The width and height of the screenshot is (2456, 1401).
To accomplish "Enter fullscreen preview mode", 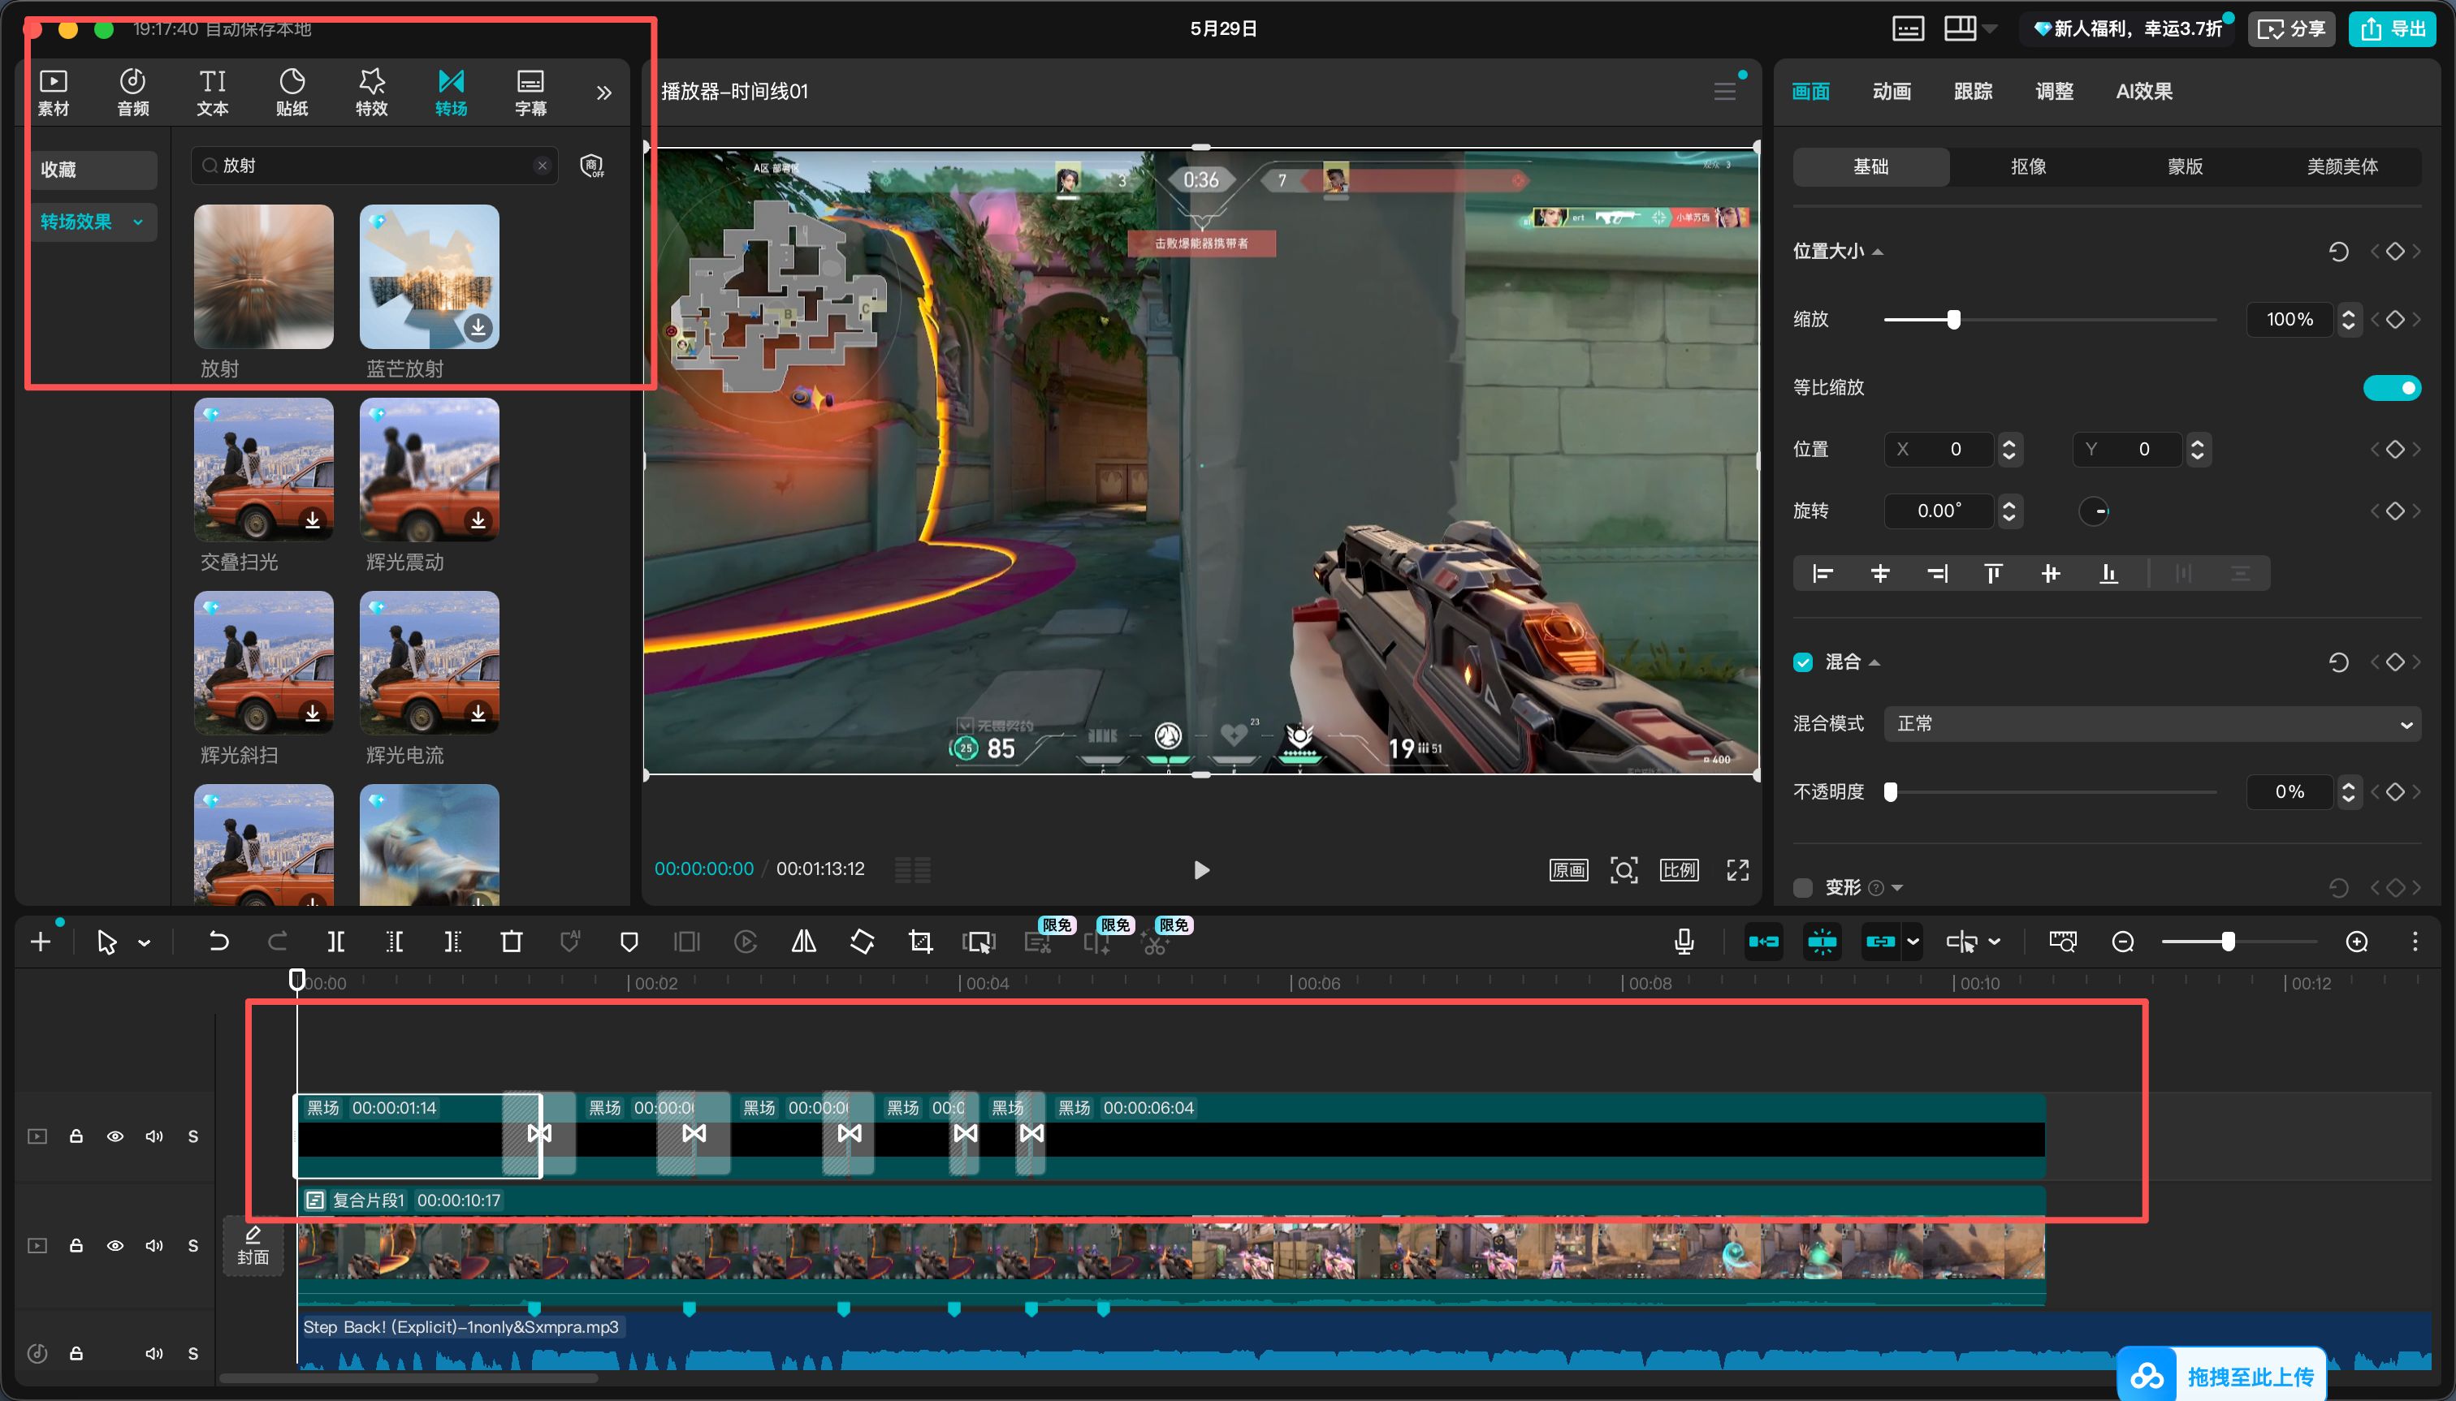I will point(1736,870).
